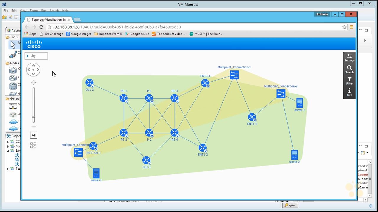Select the ENT1Sat-1 router node
Image resolution: width=378 pixels, height=212 pixels.
tap(93, 146)
